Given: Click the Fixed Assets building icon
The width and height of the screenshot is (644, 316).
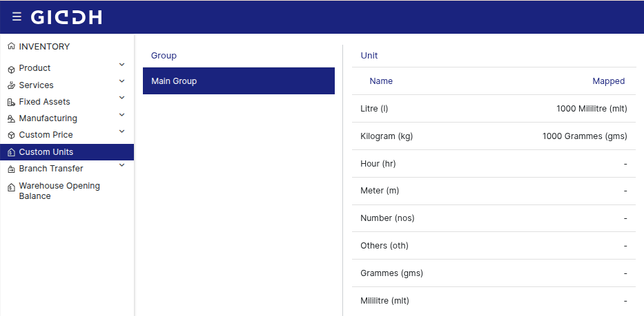Looking at the screenshot, I should 12,102.
